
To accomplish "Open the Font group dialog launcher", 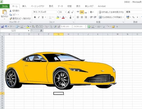I will click(74, 22).
